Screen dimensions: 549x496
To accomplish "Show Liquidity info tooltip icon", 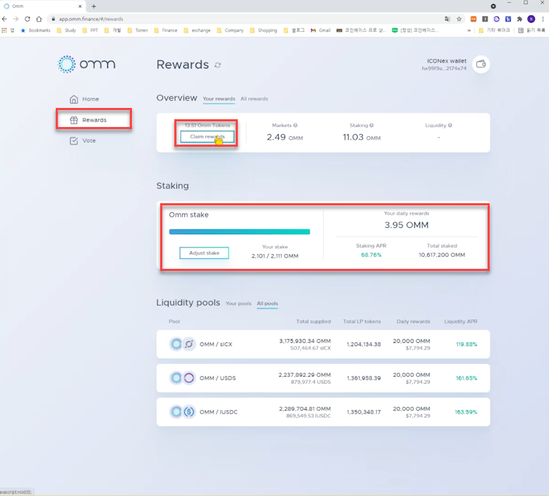I will coord(450,126).
